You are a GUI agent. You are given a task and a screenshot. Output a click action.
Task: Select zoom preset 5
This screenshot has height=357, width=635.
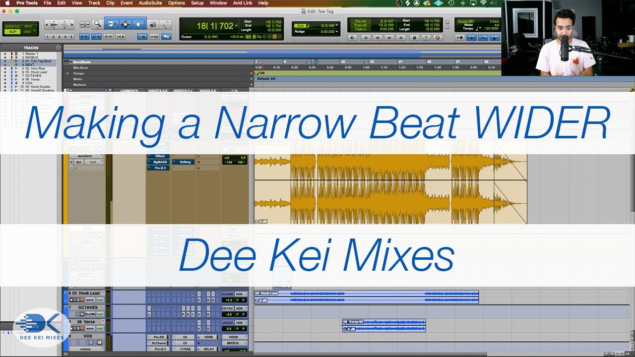pos(71,37)
